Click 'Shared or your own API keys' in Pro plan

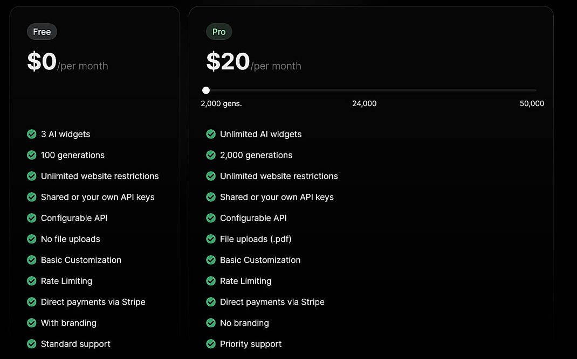[277, 198]
